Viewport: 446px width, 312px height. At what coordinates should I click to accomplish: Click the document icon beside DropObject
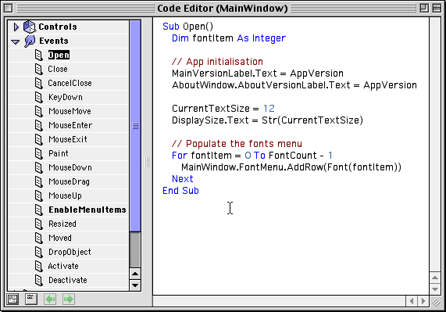point(39,253)
